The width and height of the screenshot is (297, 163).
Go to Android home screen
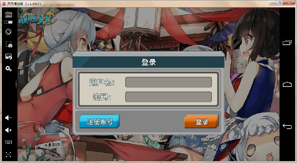point(287,84)
